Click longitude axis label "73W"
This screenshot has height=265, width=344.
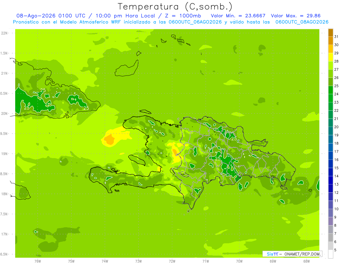[x=138, y=261]
